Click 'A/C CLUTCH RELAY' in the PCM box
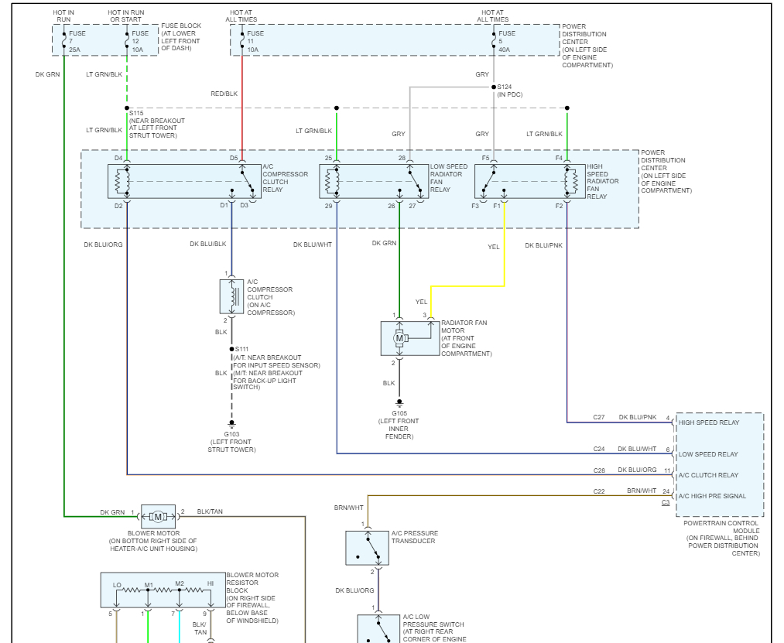 [x=708, y=476]
